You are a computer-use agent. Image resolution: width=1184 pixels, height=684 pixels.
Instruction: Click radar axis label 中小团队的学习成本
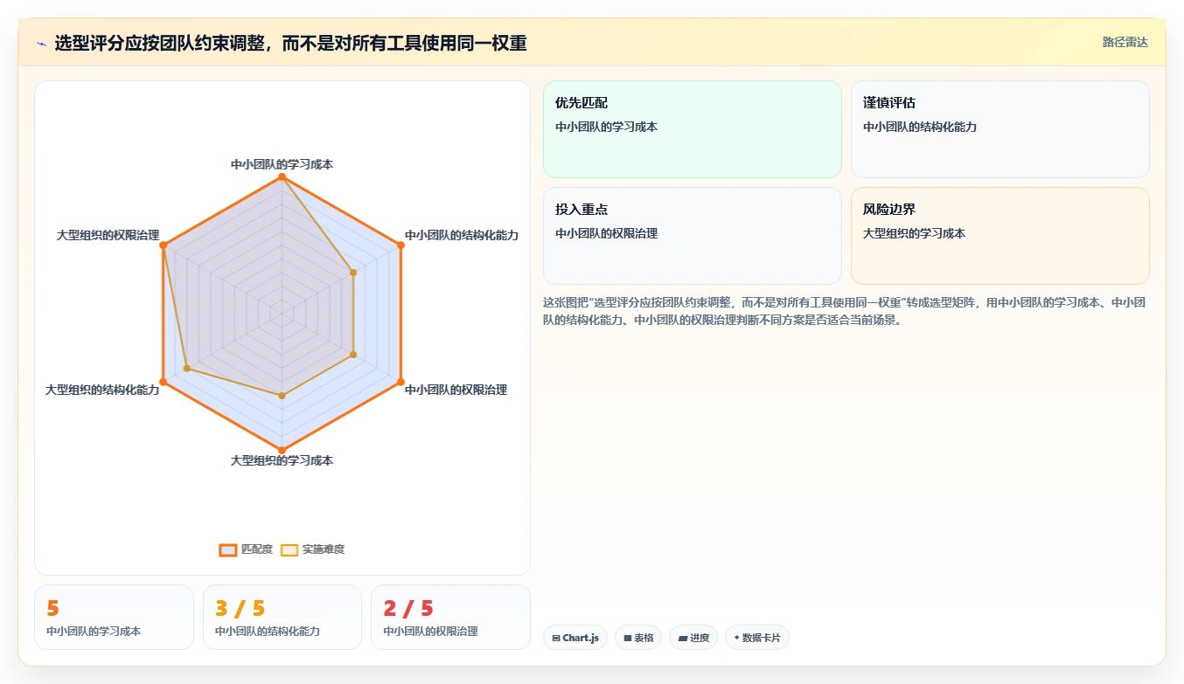282,164
